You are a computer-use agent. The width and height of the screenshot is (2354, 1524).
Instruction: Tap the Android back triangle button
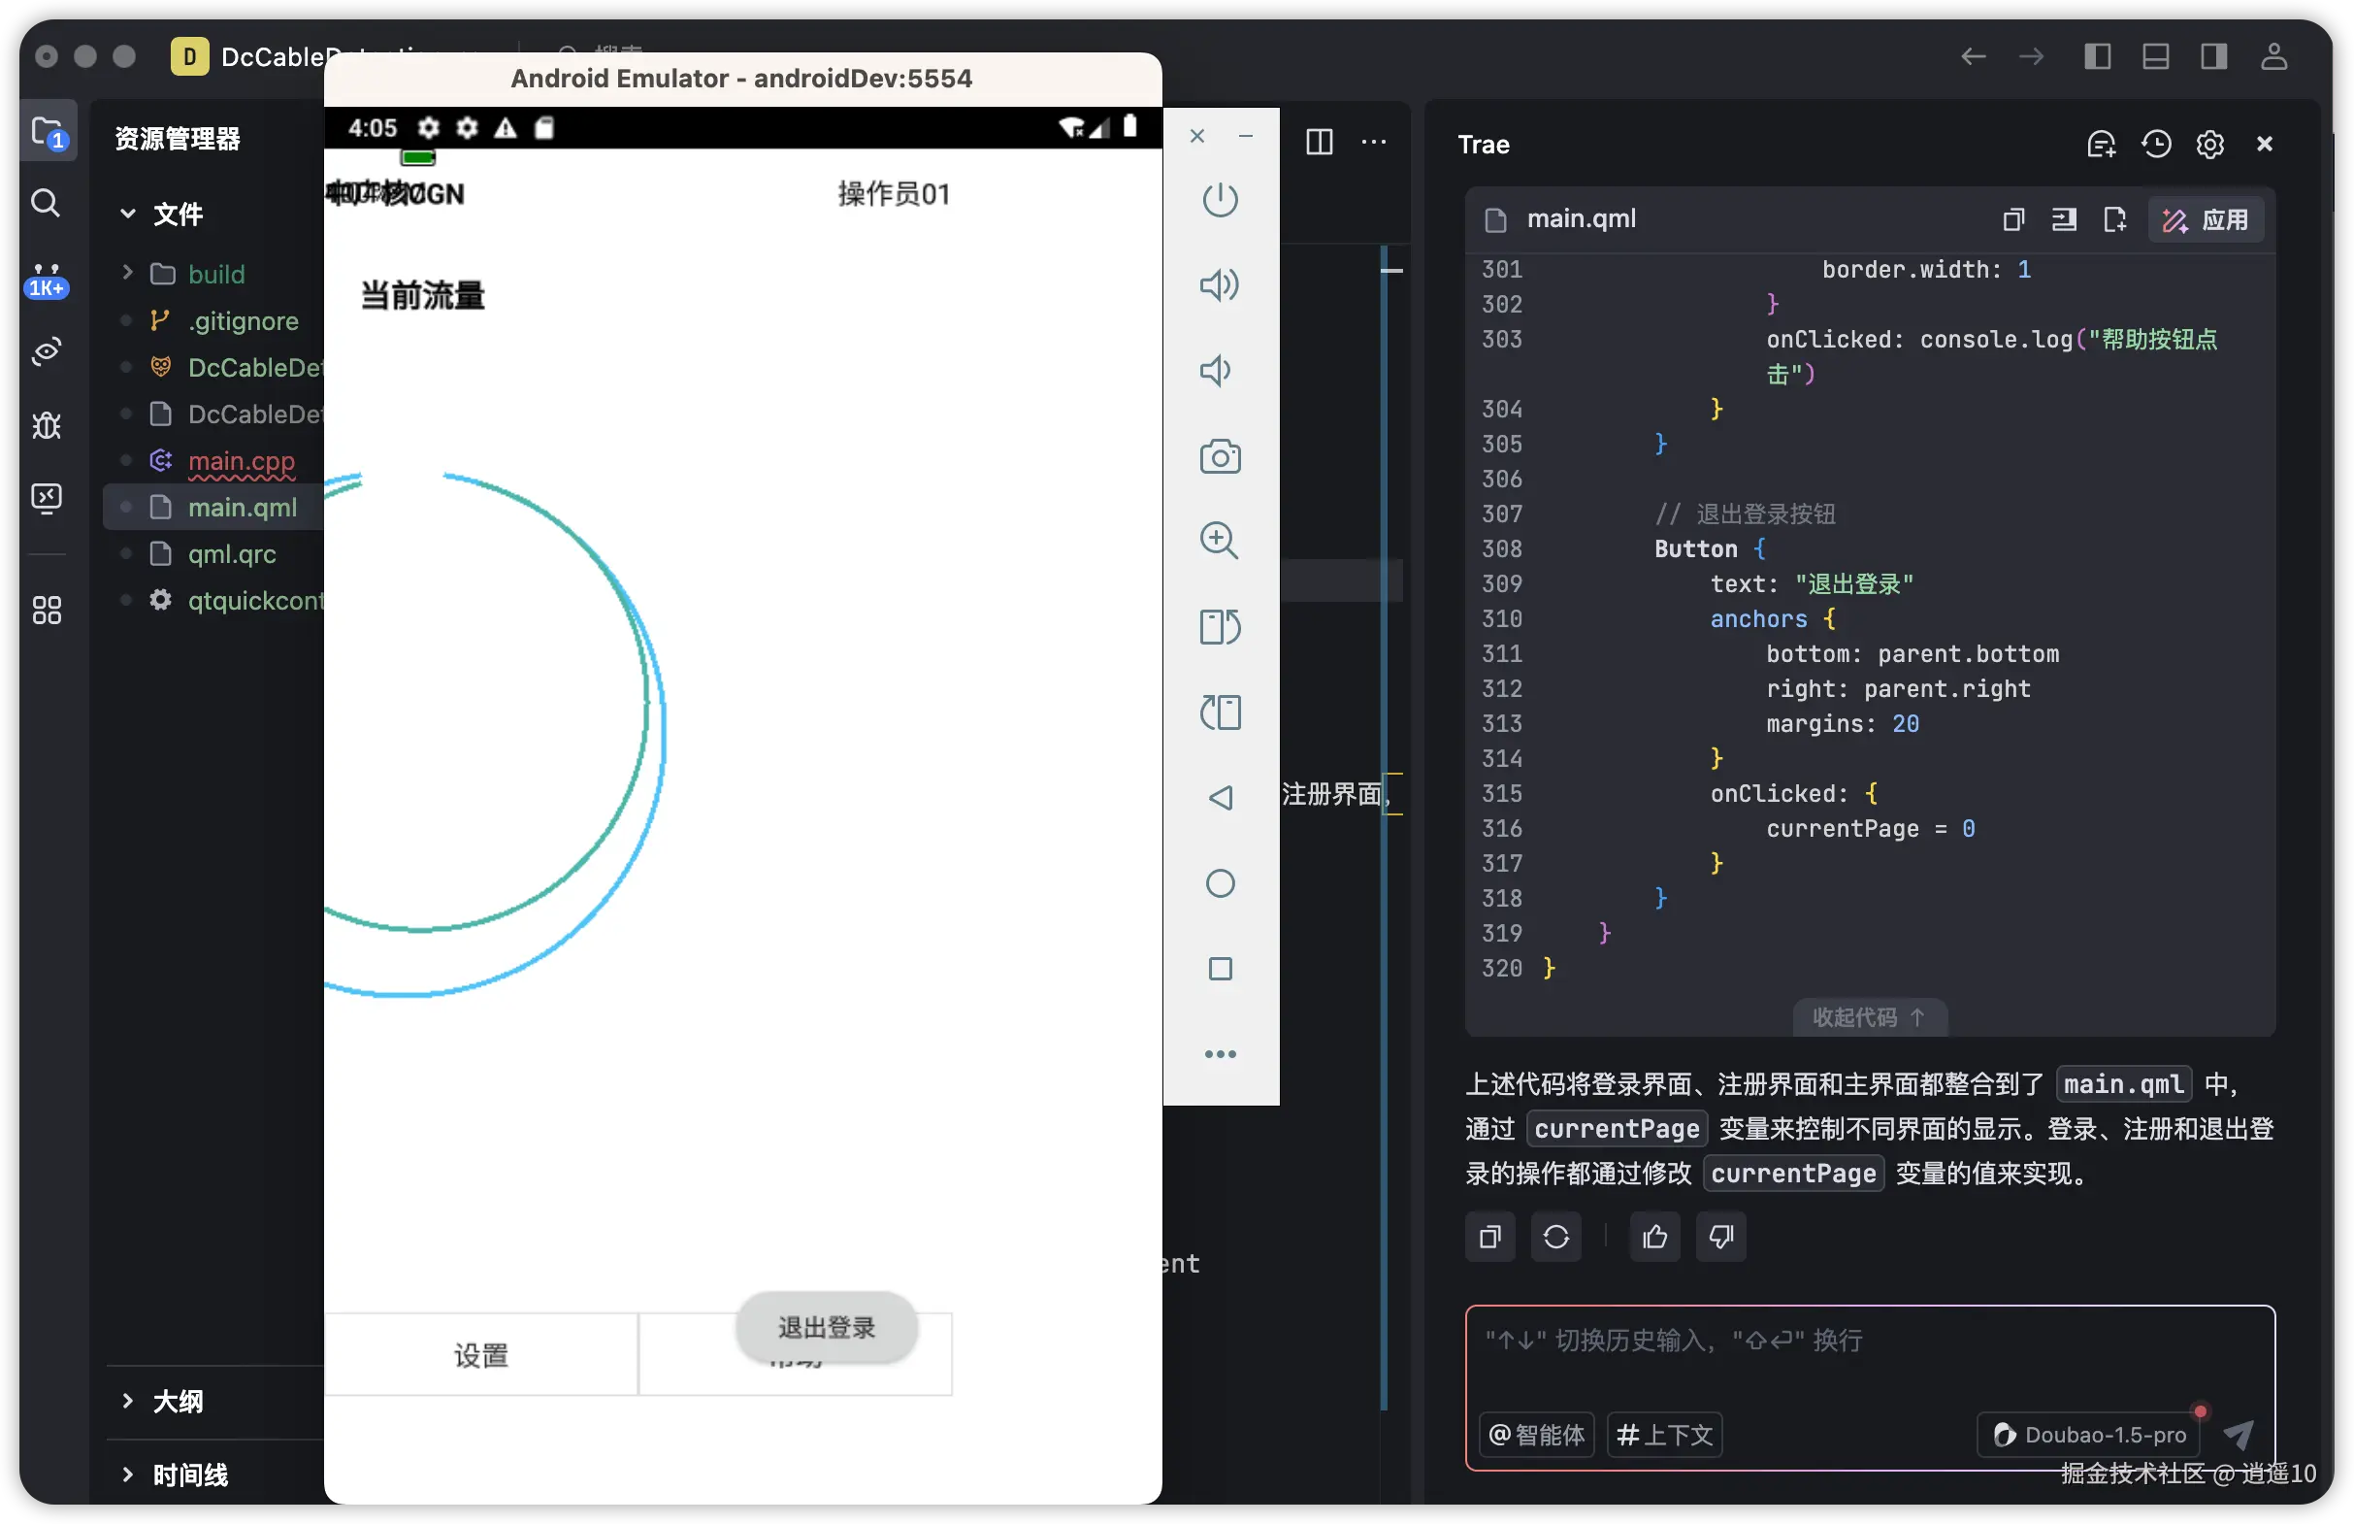1220,798
